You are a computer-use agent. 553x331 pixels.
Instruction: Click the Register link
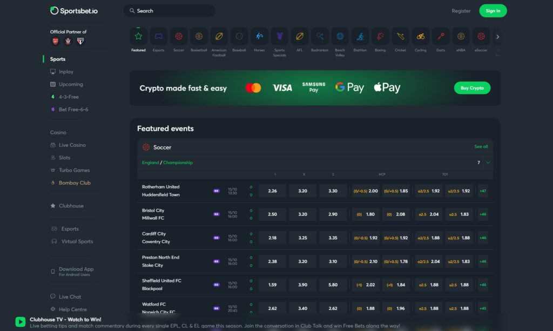pyautogui.click(x=461, y=11)
